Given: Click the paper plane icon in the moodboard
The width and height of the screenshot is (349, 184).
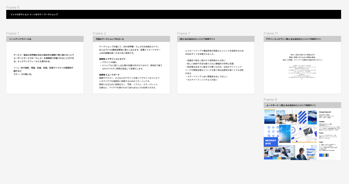Looking at the screenshot, I should pos(278,131).
